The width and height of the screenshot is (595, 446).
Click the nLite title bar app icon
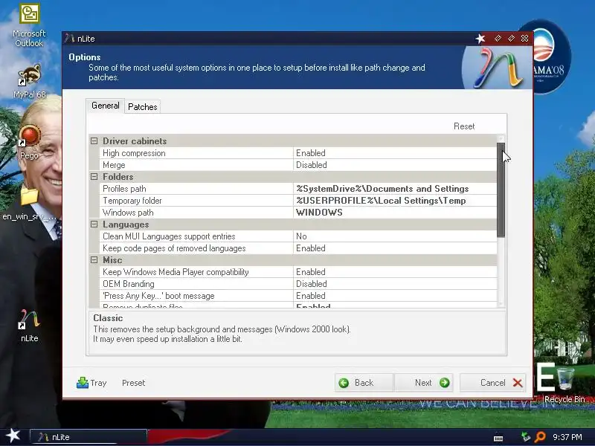[x=69, y=39]
